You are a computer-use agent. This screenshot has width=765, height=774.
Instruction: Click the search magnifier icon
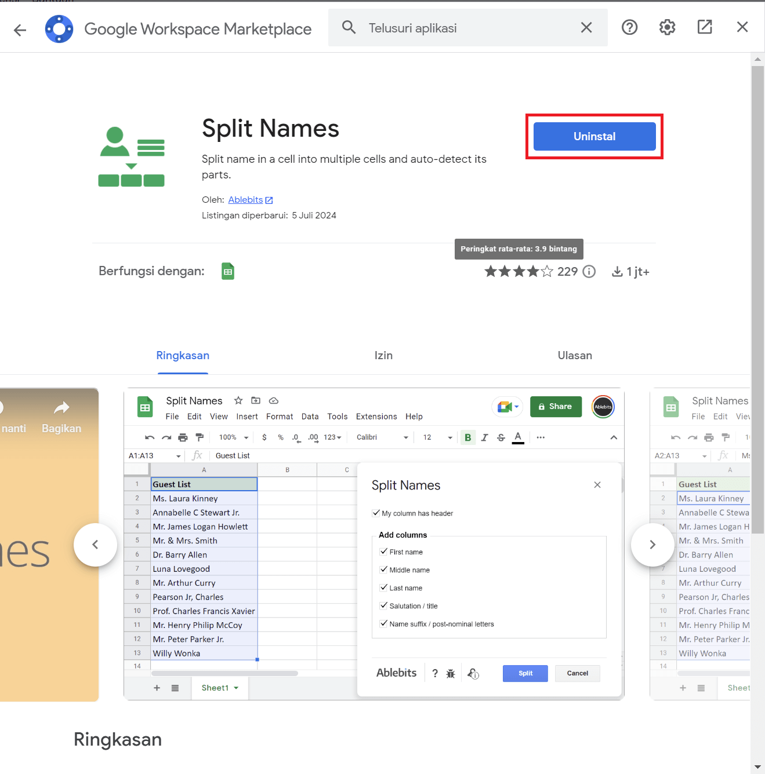pyautogui.click(x=349, y=27)
